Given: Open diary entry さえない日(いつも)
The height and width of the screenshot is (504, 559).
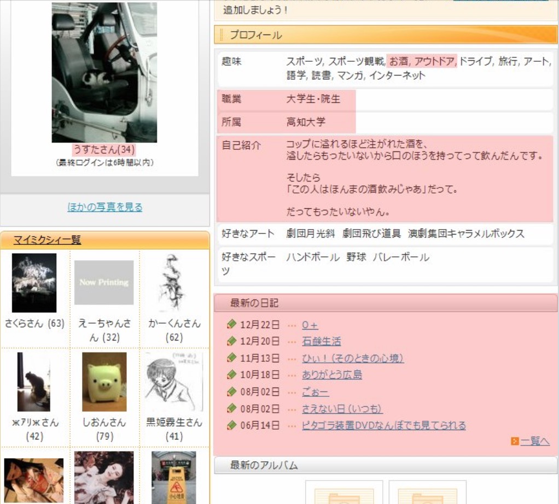Looking at the screenshot, I should 342,408.
